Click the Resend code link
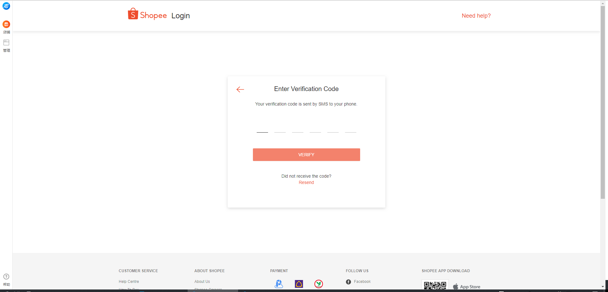This screenshot has width=608, height=292. pos(306,182)
